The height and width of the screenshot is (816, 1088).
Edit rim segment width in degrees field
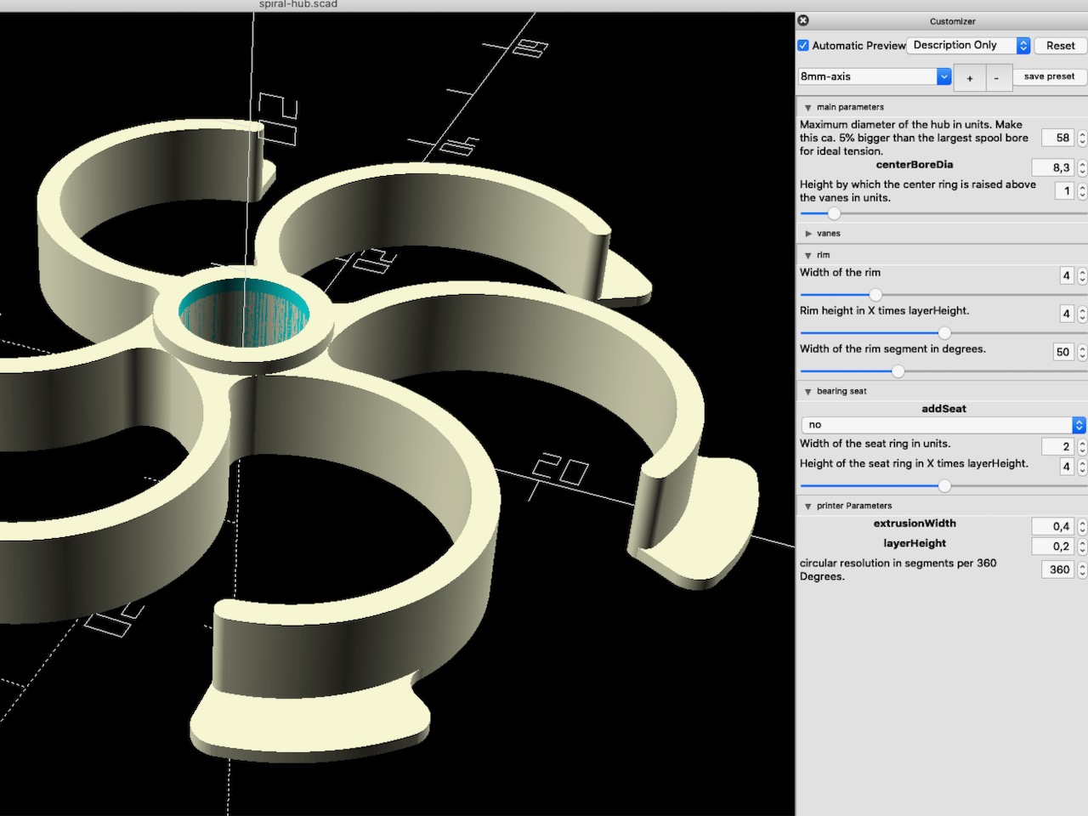(1063, 352)
